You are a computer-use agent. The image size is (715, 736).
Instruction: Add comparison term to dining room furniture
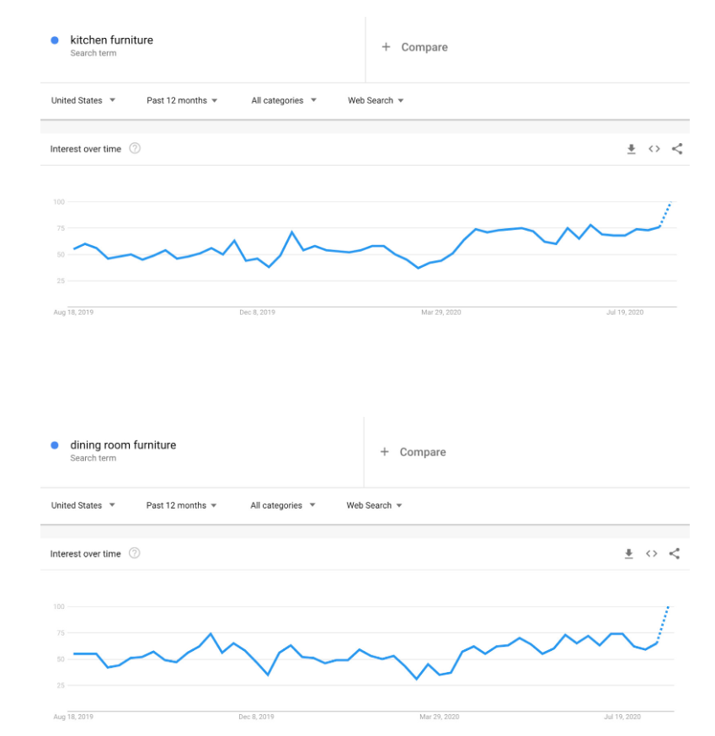click(414, 452)
